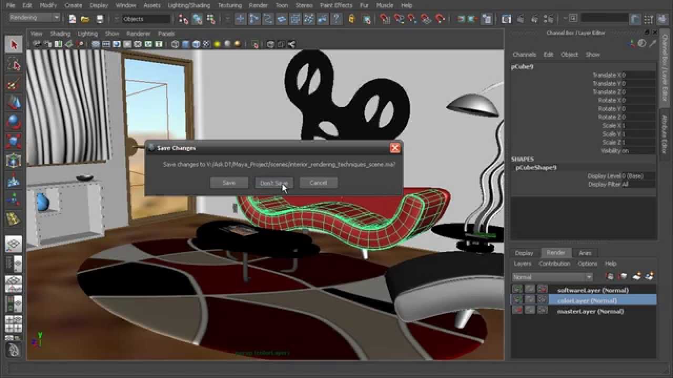Image resolution: width=673 pixels, height=378 pixels.
Task: Choose the Paint selection tool
Action: click(14, 84)
